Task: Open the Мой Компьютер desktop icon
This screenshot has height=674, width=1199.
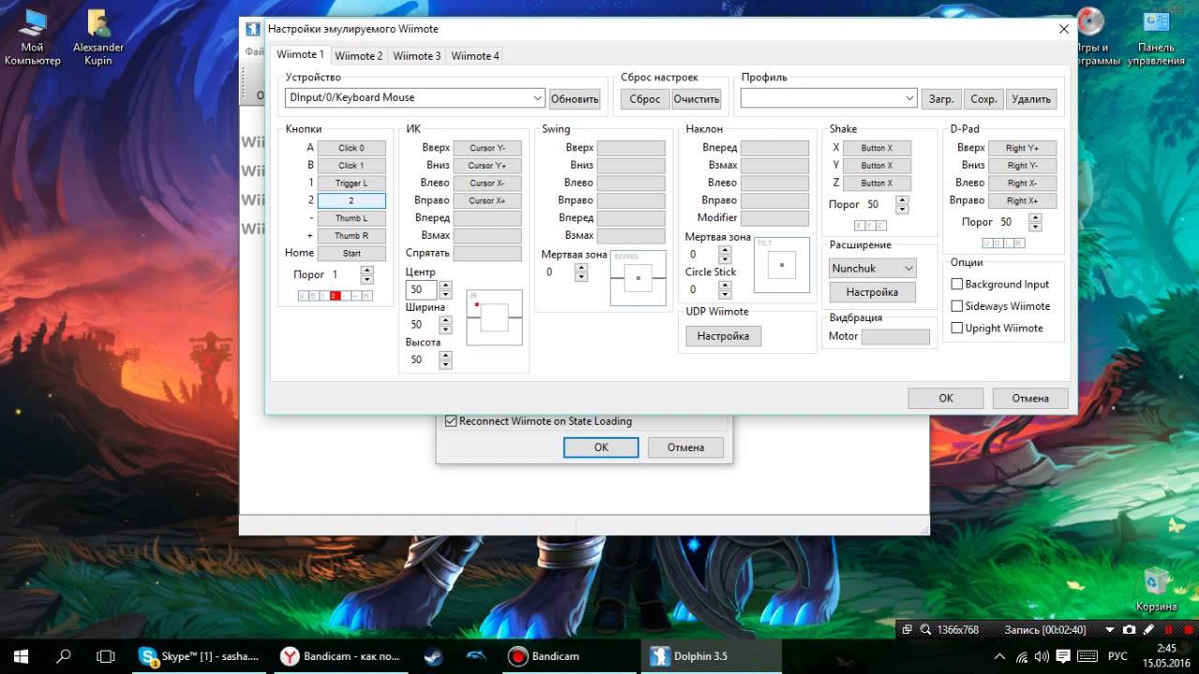Action: [x=32, y=37]
